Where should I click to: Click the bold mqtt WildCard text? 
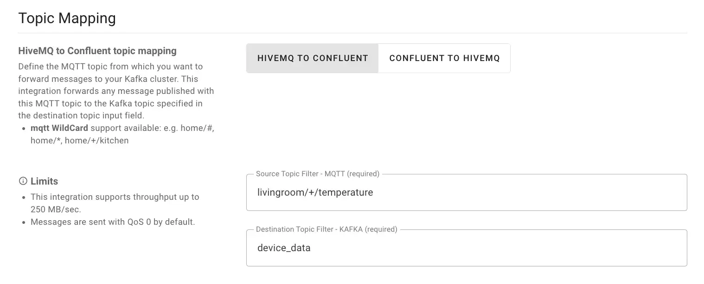coord(59,128)
